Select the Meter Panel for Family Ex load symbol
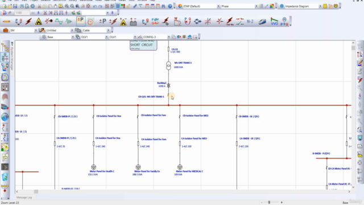This screenshot has width=364, height=205. pos(138,167)
